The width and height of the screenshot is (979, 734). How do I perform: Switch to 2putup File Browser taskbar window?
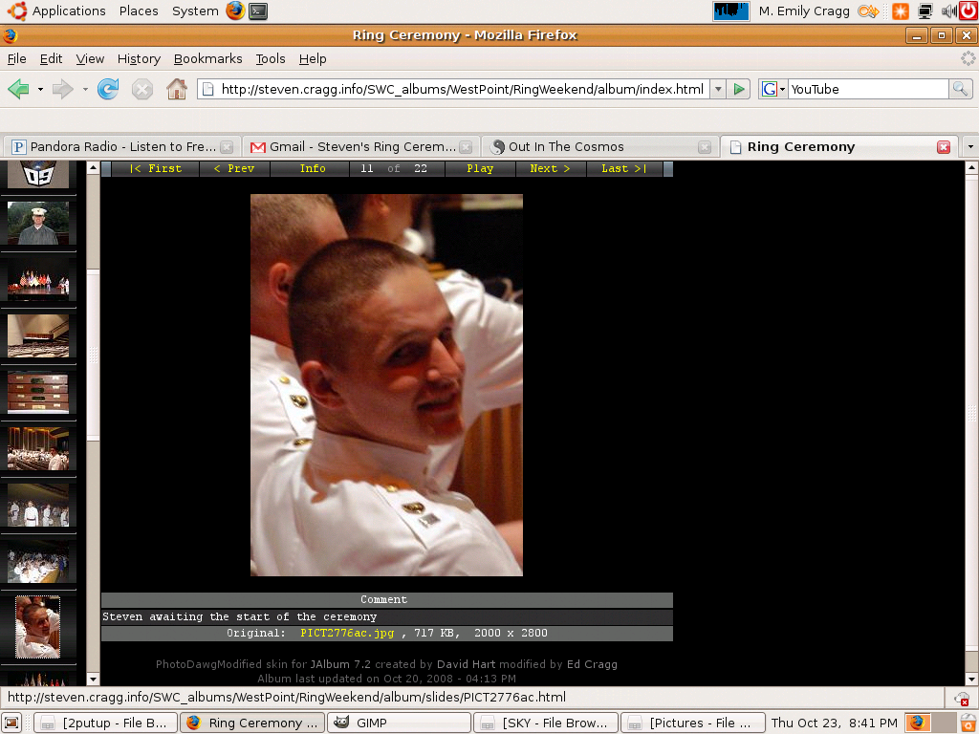105,723
